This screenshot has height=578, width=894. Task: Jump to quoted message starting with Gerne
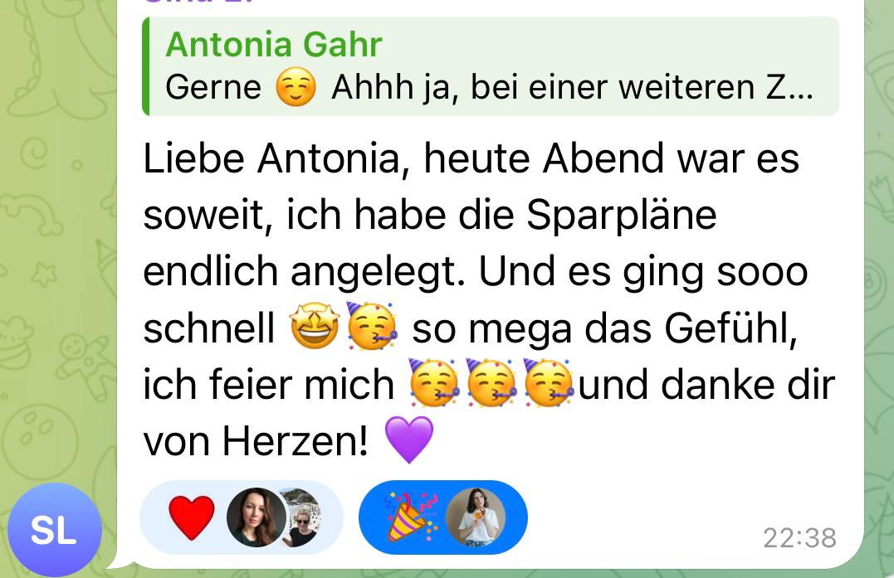coord(491,66)
